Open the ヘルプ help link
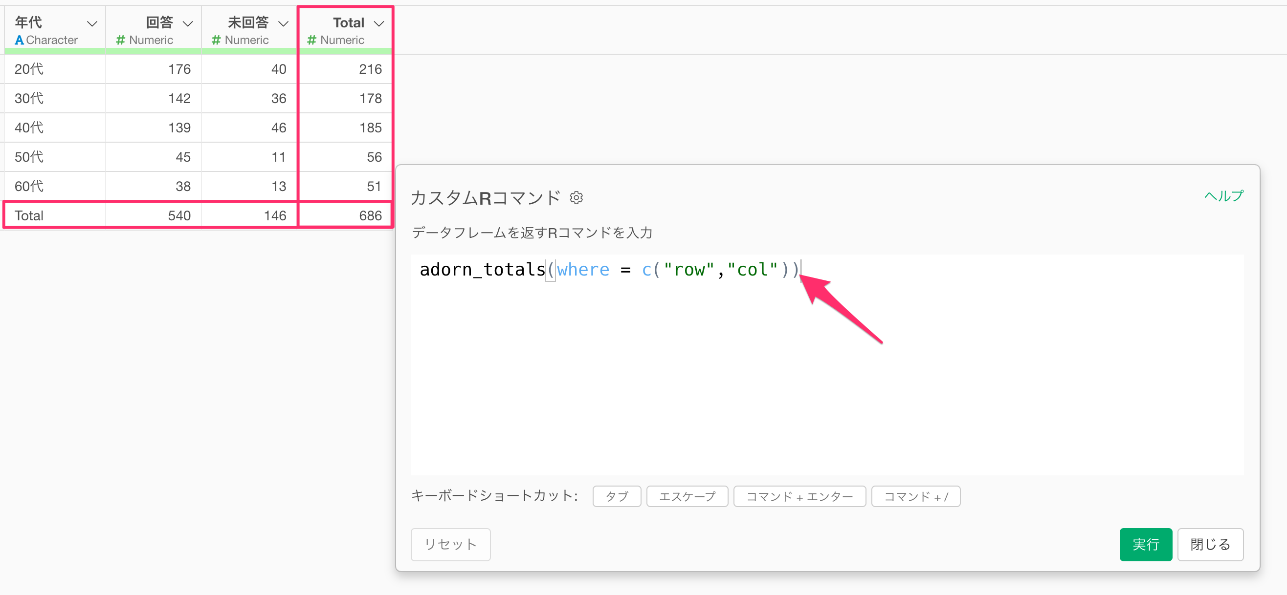 1223,196
